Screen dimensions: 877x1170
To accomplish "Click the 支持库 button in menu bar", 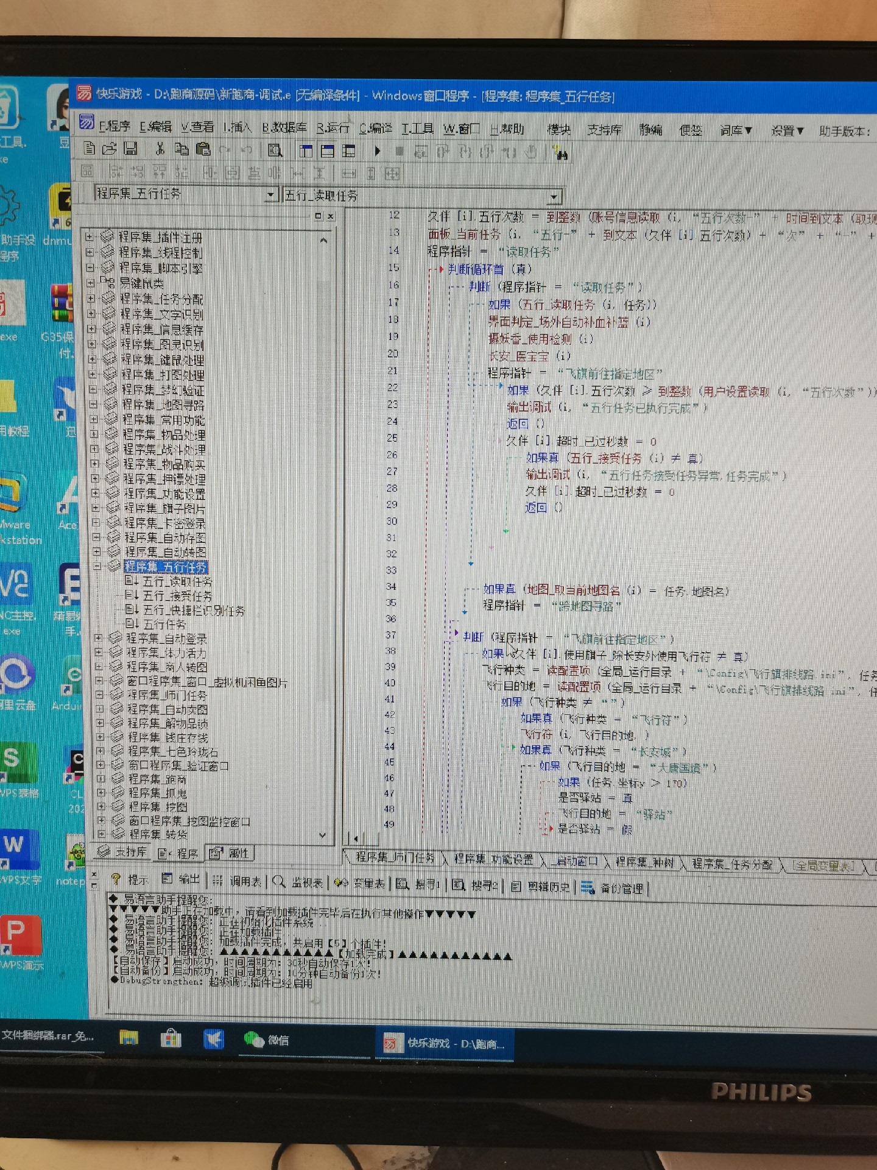I will click(x=605, y=130).
